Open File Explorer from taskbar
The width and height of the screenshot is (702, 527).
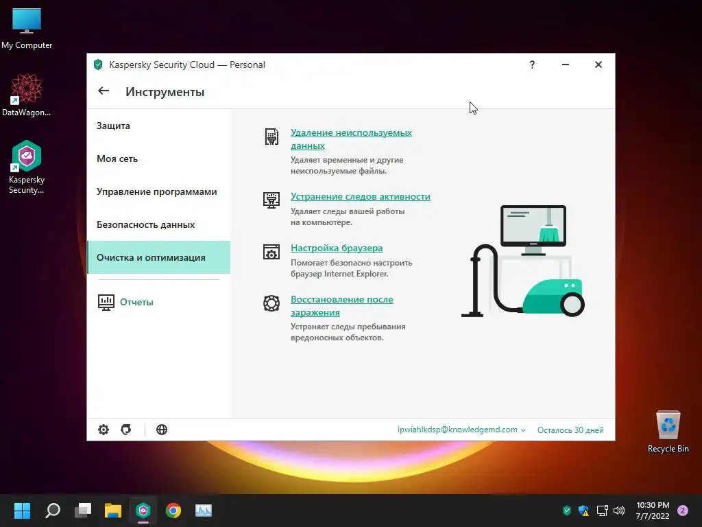tap(113, 511)
